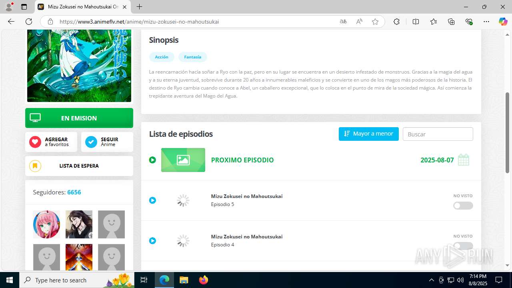Play Episodio 5

click(152, 200)
